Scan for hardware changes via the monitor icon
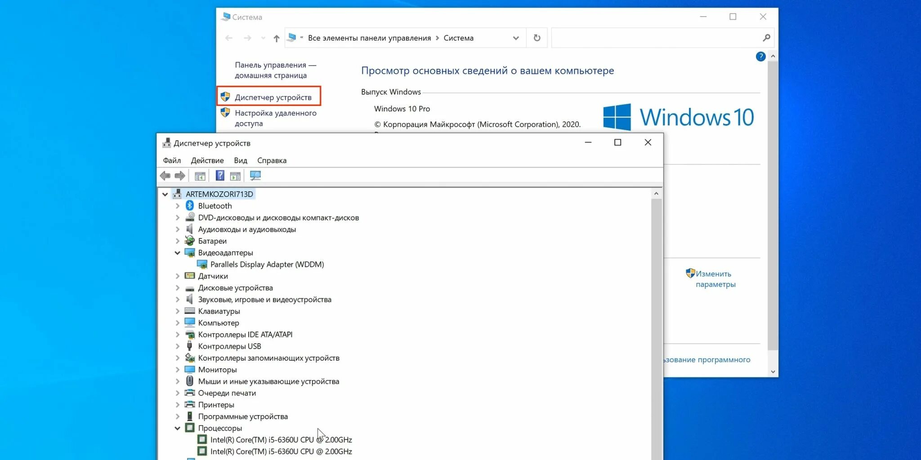 click(x=255, y=176)
